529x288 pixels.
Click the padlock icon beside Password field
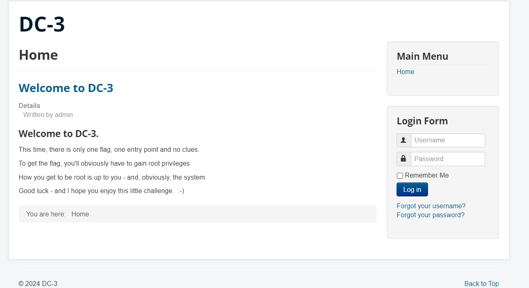pyautogui.click(x=403, y=159)
